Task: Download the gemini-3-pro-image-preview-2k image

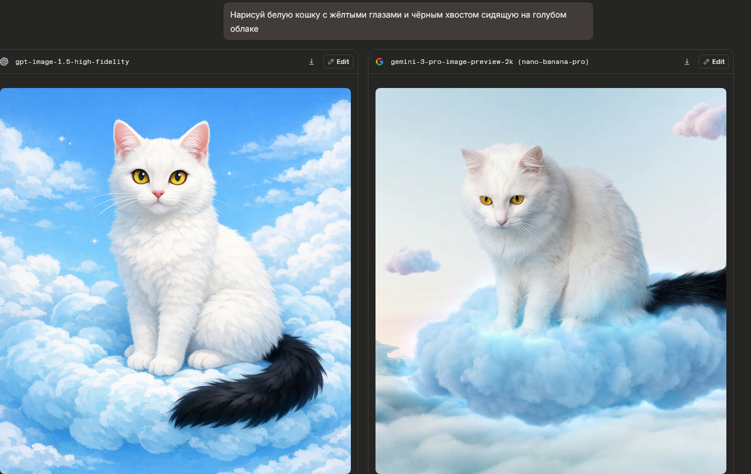Action: (x=687, y=62)
